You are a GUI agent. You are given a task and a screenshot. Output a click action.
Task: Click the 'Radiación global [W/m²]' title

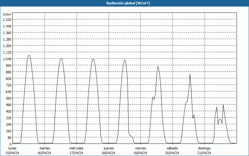point(128,3)
